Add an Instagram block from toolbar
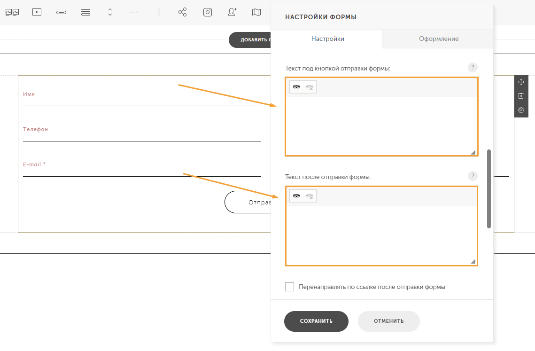 [x=208, y=12]
